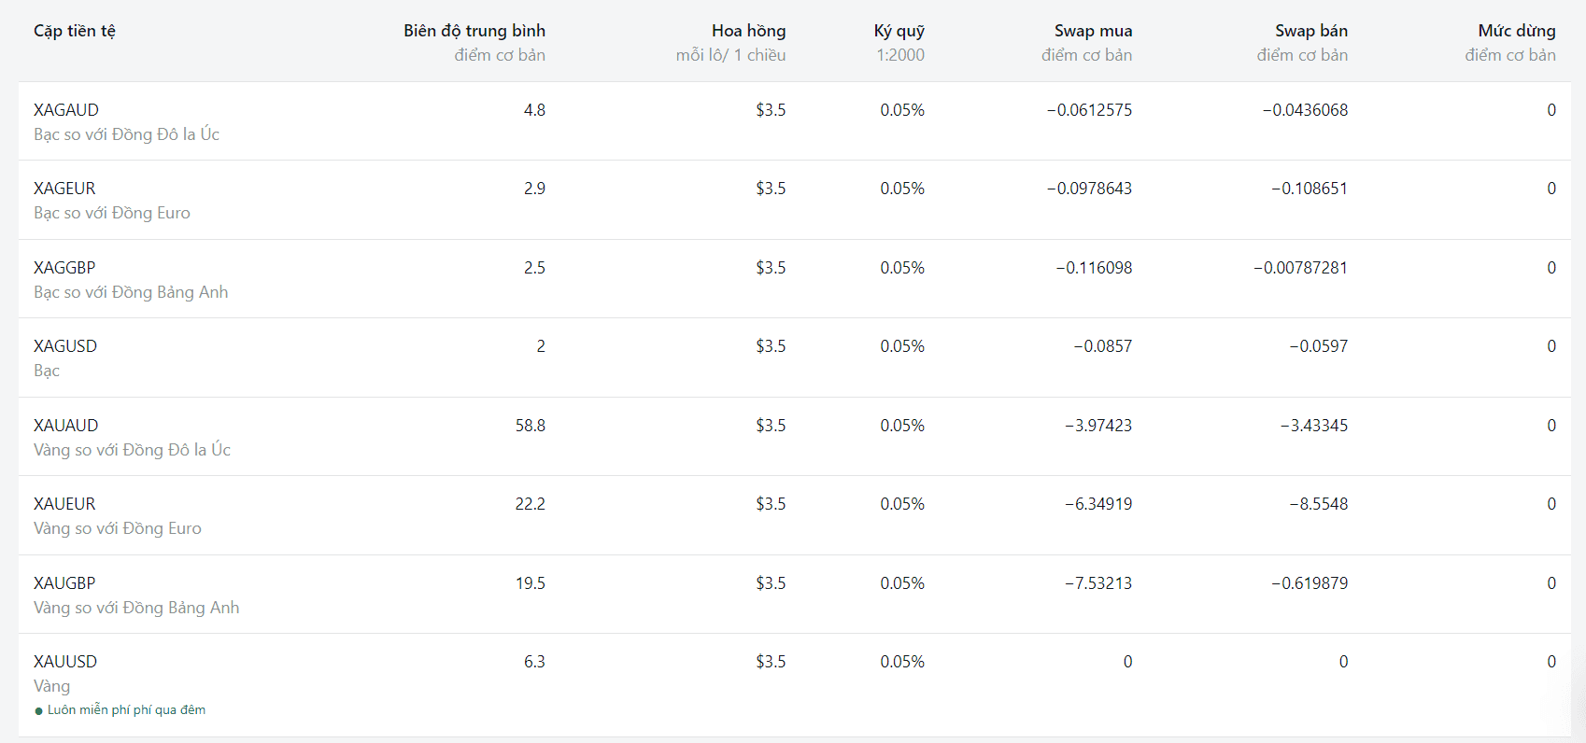Viewport: 1586px width, 743px height.
Task: Click the Hoa hồng column header
Action: coord(749,31)
